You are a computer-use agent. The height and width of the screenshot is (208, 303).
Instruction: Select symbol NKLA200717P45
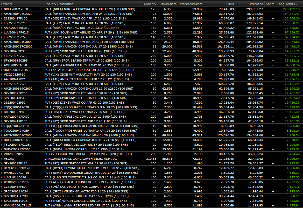pos(16,70)
